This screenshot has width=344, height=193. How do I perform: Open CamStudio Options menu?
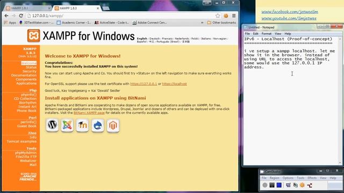point(288,178)
